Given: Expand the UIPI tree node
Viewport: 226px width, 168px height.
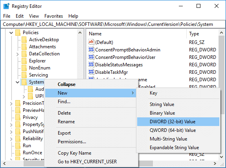Looking at the screenshot, I should [24, 97].
